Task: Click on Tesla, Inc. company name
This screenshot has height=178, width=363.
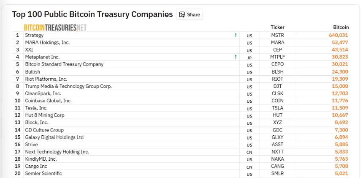Action: coord(36,108)
